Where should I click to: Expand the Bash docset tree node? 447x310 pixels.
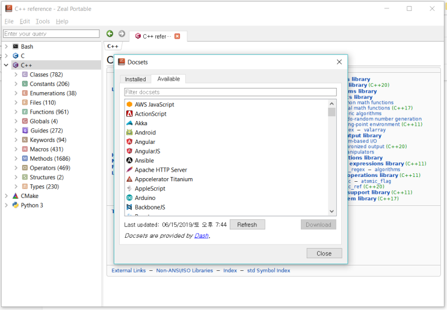(x=6, y=46)
